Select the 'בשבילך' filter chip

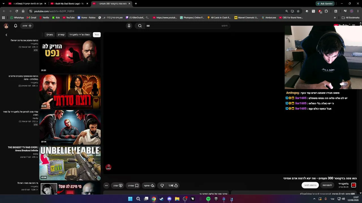[x=49, y=35]
